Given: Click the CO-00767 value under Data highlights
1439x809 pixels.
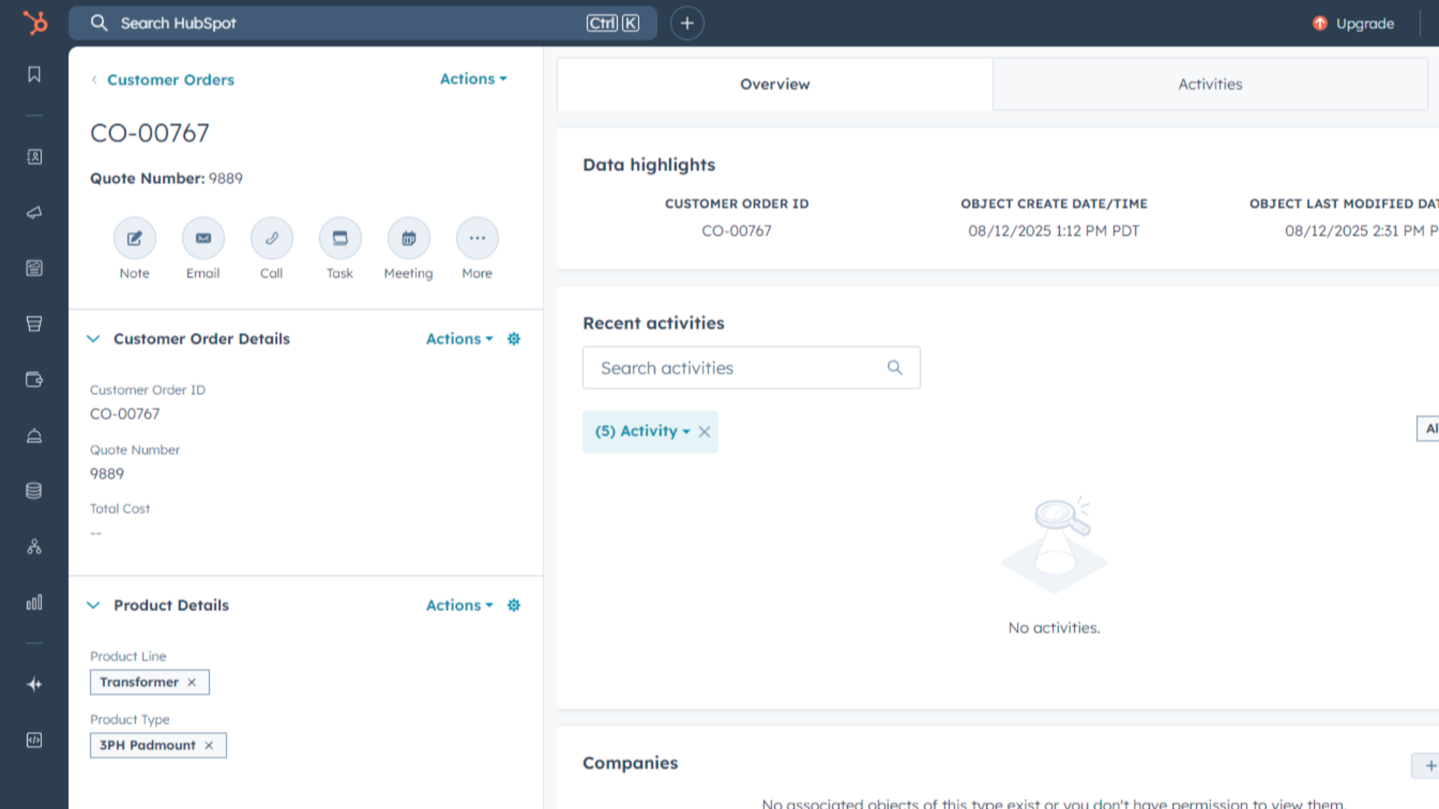Looking at the screenshot, I should 737,231.
